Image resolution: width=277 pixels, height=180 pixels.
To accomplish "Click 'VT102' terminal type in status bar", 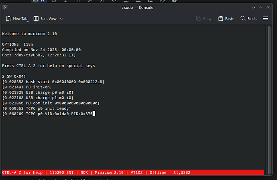I will 136,172.
